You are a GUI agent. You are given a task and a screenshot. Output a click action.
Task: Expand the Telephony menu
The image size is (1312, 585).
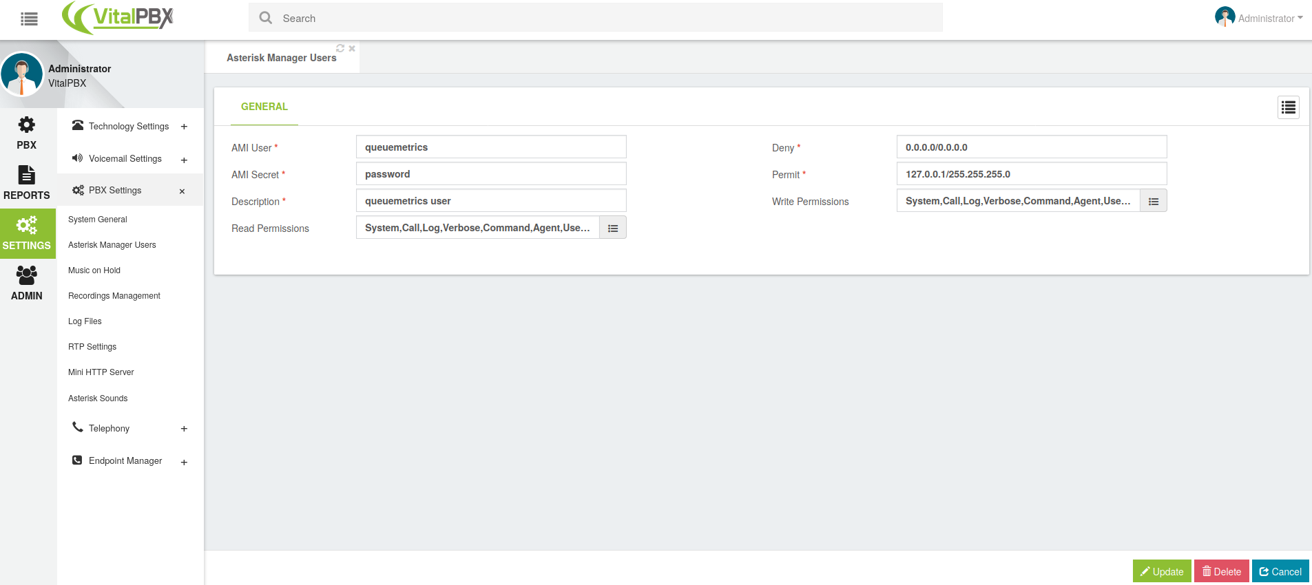[x=184, y=429]
